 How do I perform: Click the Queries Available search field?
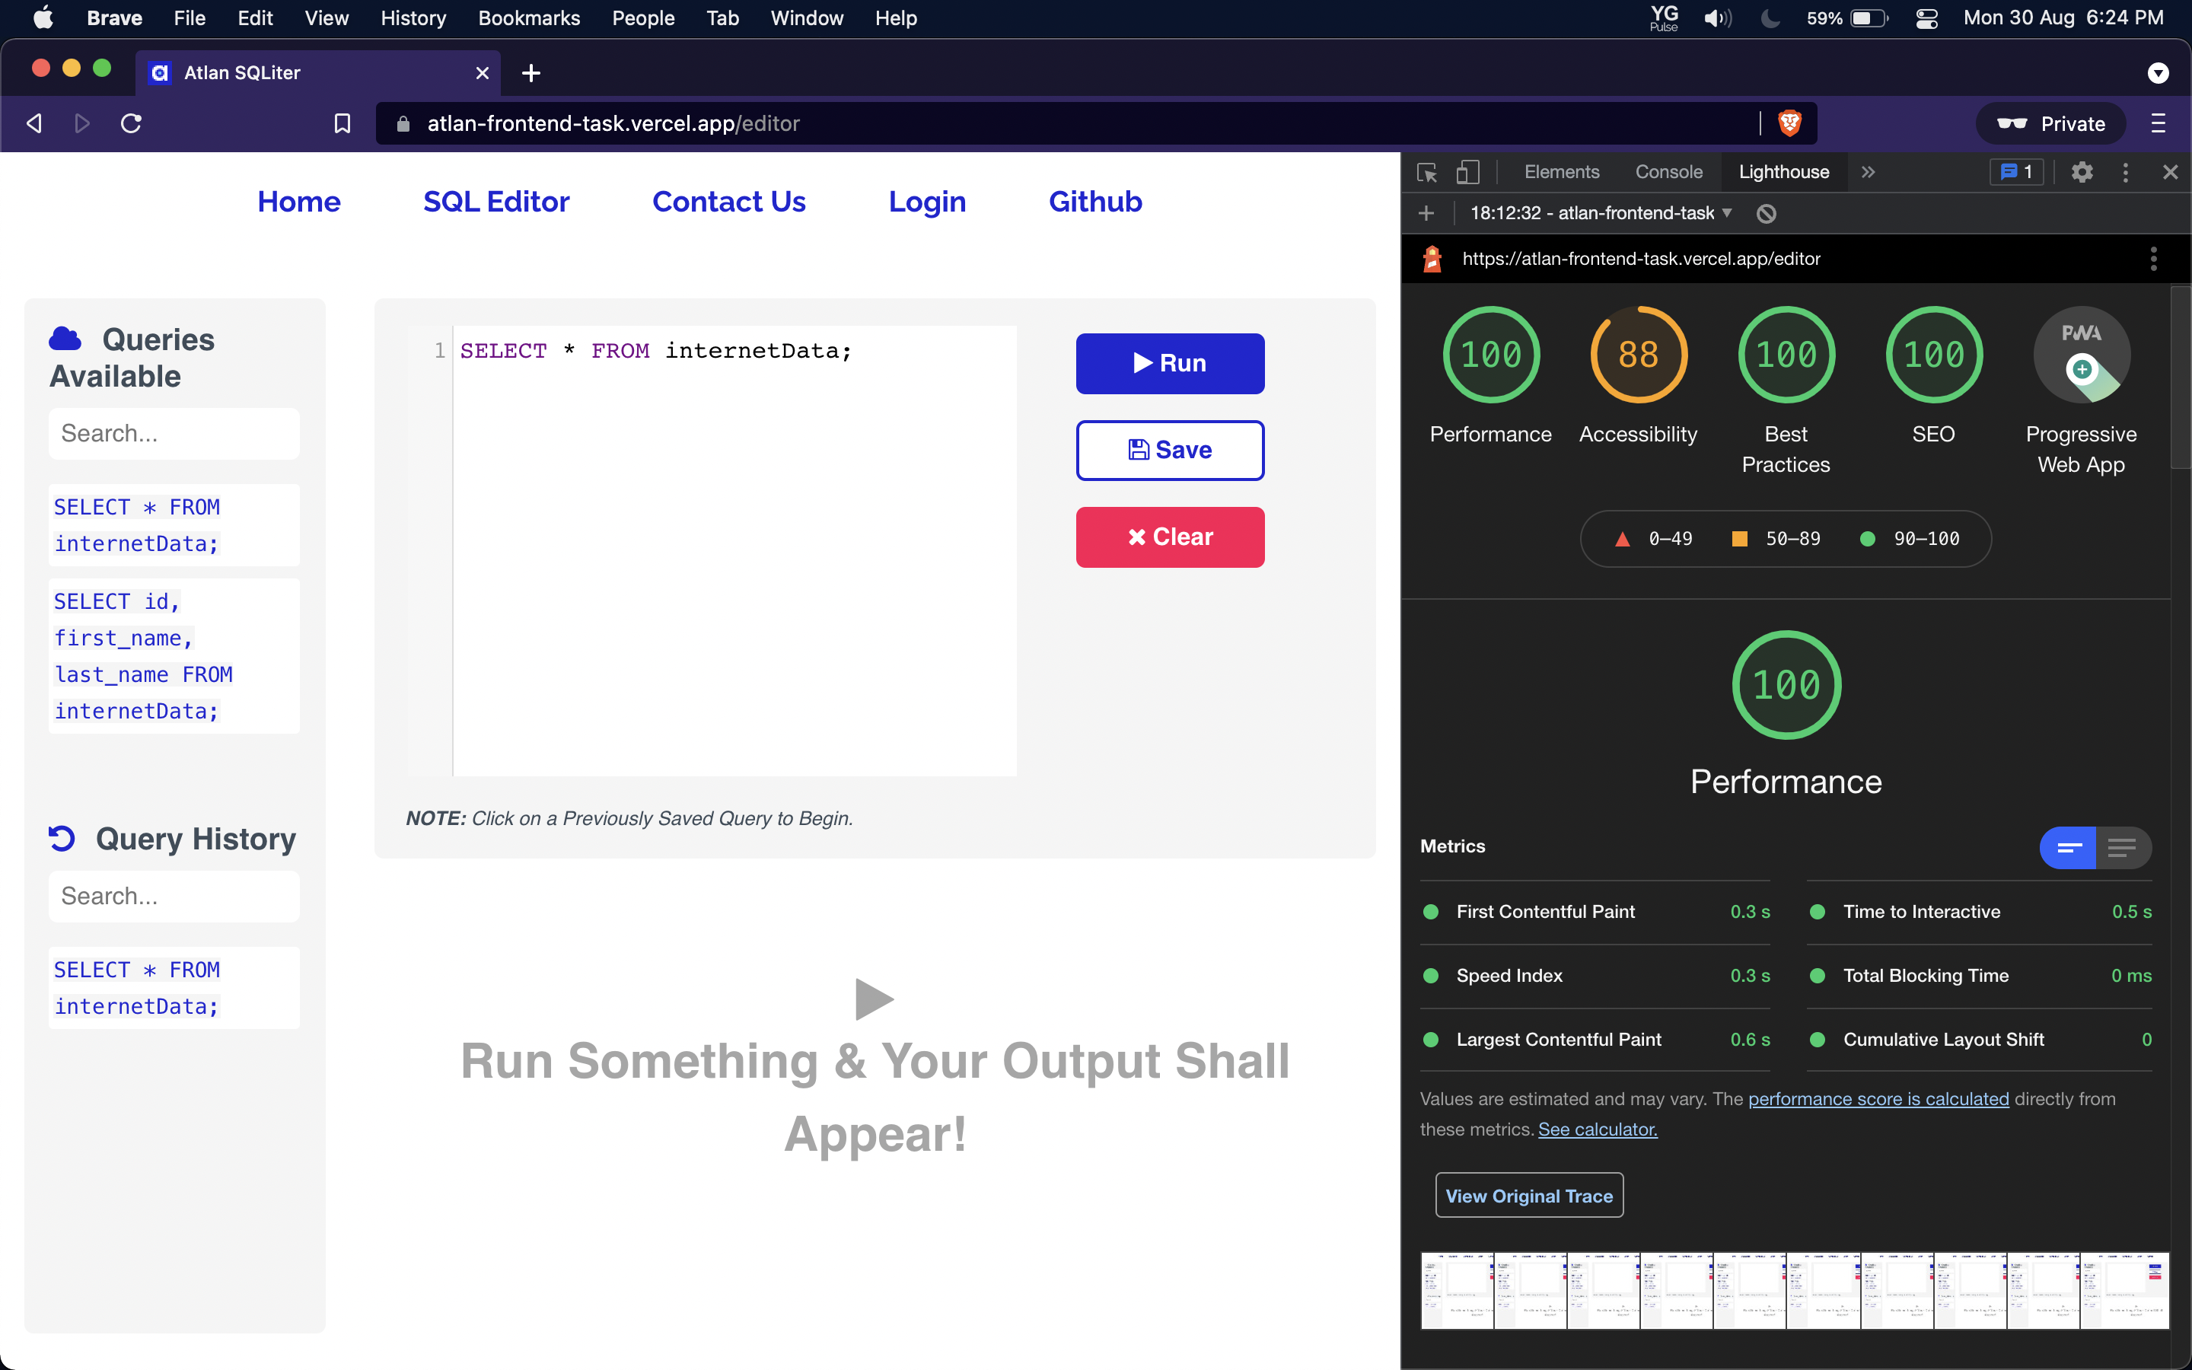[x=173, y=433]
